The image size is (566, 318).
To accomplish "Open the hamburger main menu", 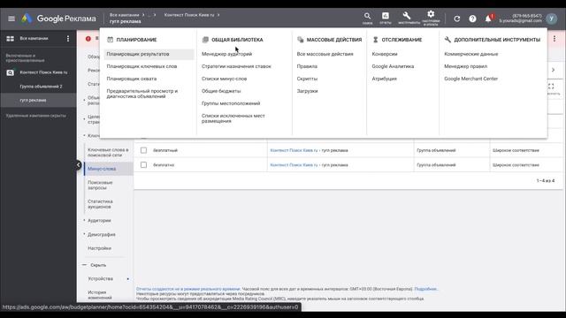I will 11,19.
